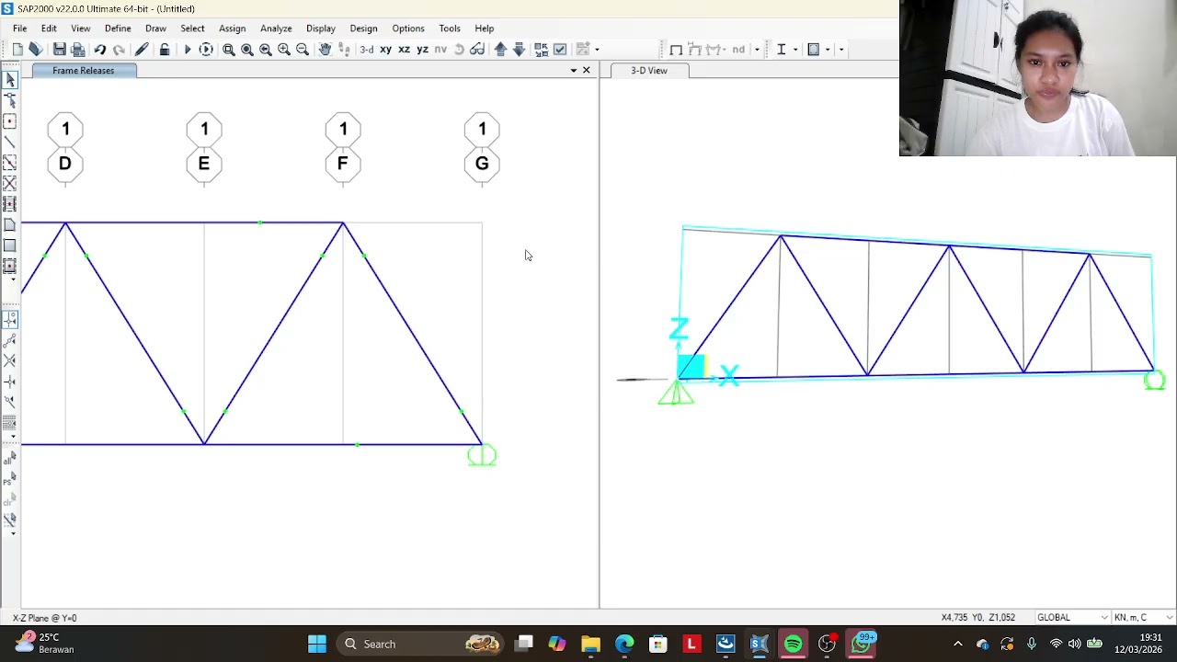1177x662 pixels.
Task: Open the Design menu
Action: (363, 29)
